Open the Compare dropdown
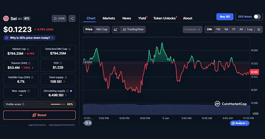Screen dimensions: 265x139 click(x=192, y=29)
